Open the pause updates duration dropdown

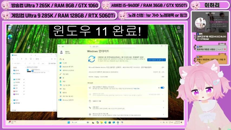click(156, 94)
